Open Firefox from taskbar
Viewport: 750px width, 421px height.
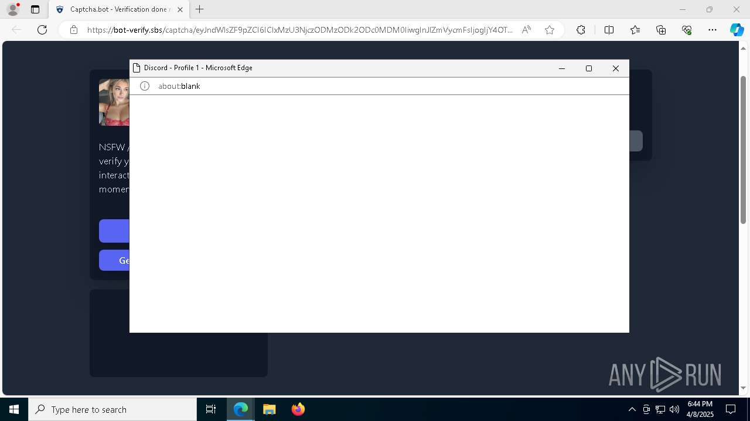coord(298,409)
